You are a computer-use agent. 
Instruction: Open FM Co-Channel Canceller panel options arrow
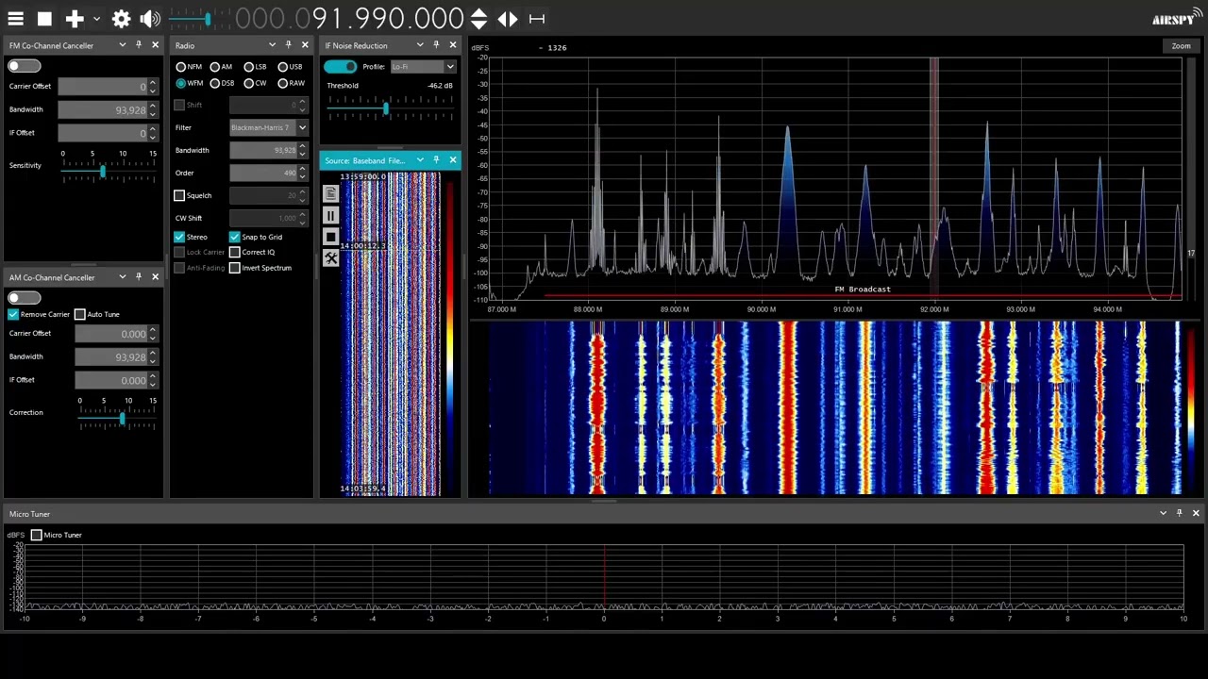pos(122,44)
